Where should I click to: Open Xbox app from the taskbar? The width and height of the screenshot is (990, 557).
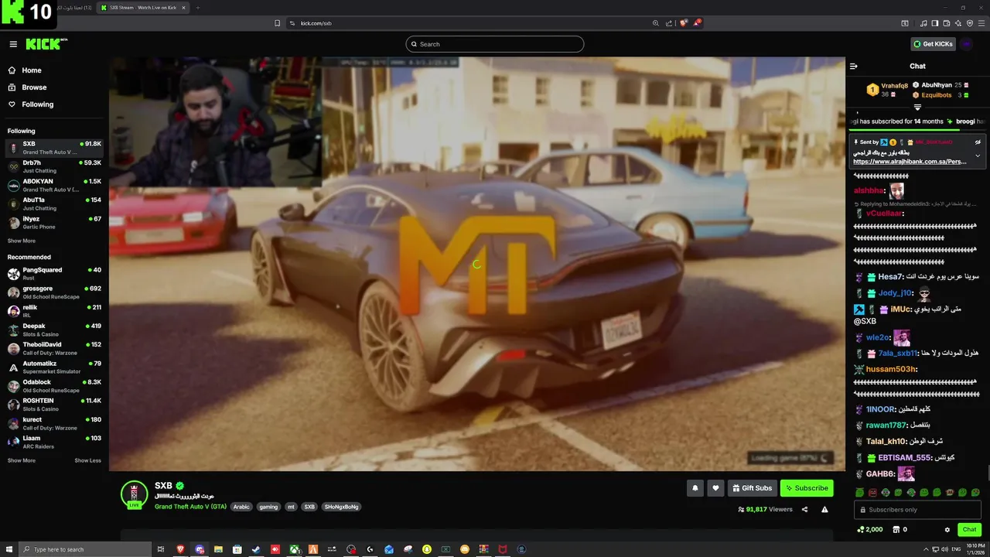click(x=295, y=549)
